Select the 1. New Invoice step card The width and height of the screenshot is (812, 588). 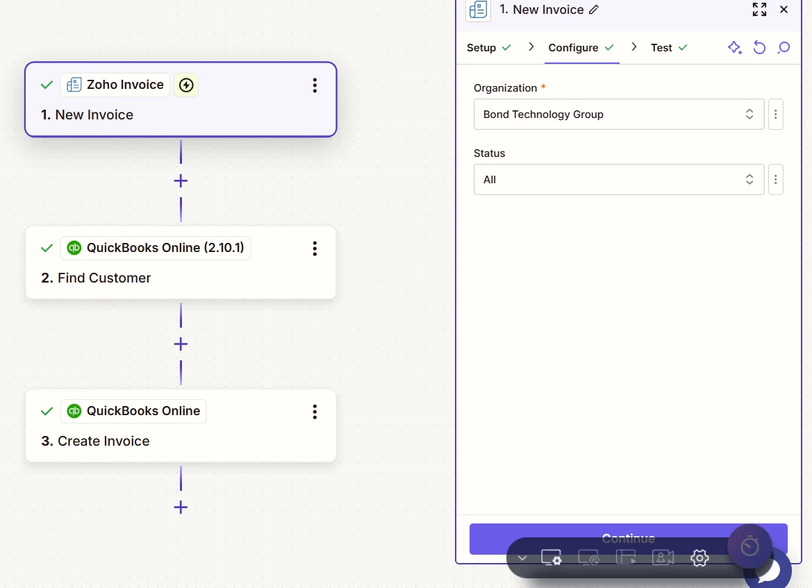click(x=181, y=99)
